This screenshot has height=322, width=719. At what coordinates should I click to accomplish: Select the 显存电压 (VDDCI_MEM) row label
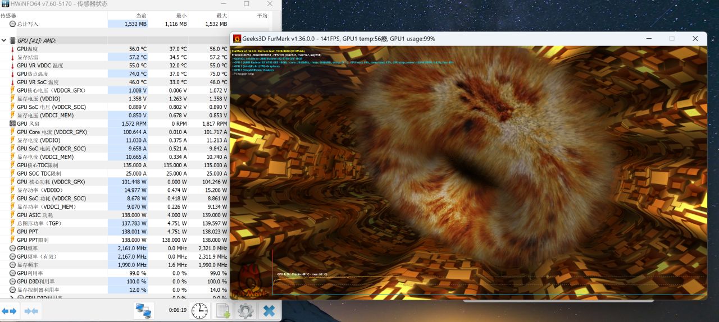click(45, 116)
